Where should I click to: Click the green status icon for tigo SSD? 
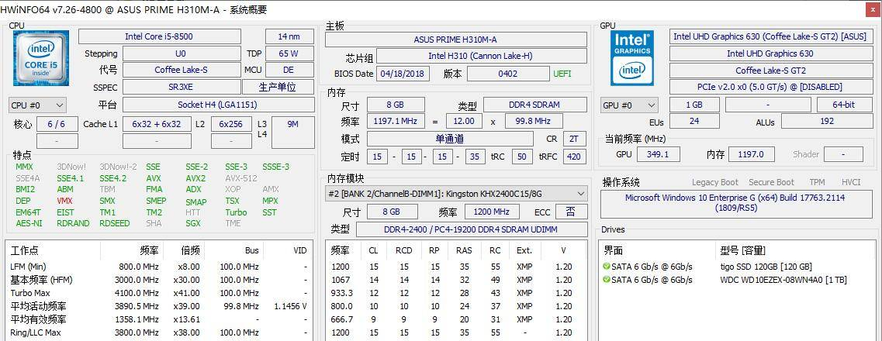(607, 267)
